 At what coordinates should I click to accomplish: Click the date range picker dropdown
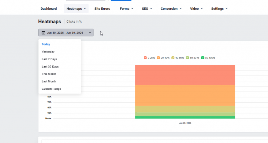pyautogui.click(x=66, y=33)
